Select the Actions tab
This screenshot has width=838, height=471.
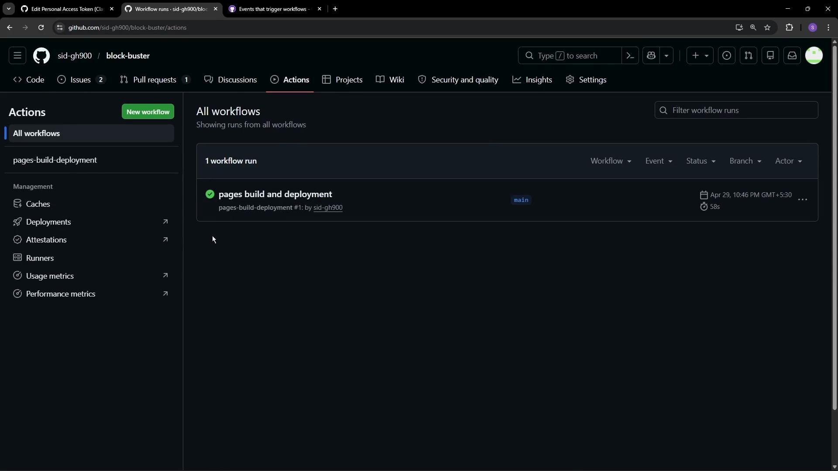pyautogui.click(x=290, y=80)
